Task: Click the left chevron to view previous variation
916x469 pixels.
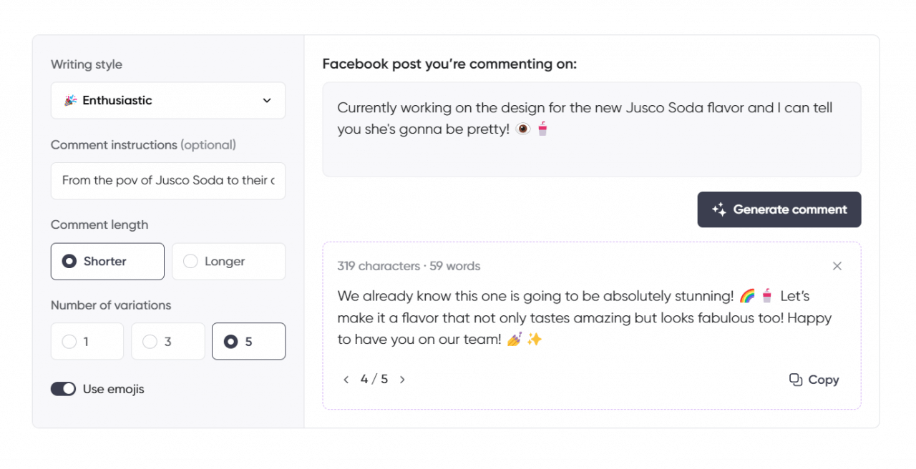Action: [346, 380]
